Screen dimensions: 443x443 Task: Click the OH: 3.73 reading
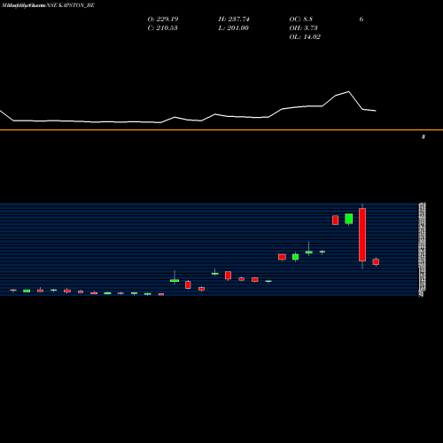(303, 27)
